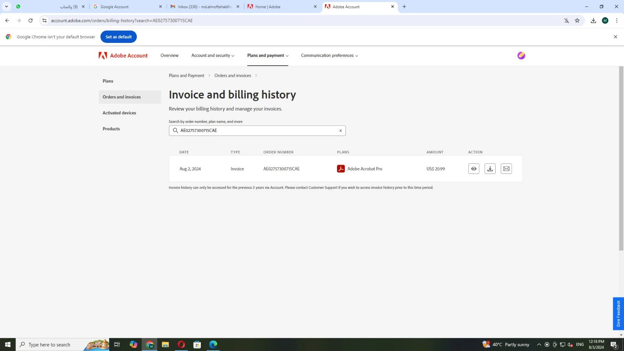This screenshot has height=351, width=624.
Task: Open Chrome downloads icon
Action: pyautogui.click(x=593, y=21)
